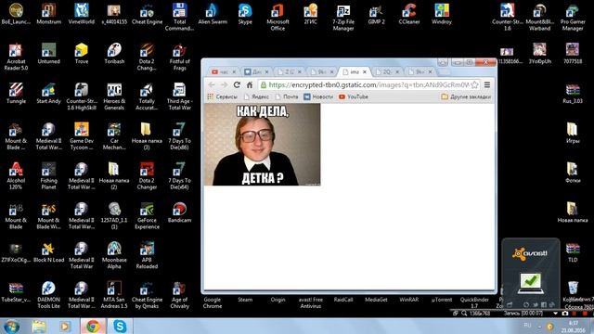Click the Bandicam screenshot camera icon
This screenshot has height=334, width=594.
point(565,314)
